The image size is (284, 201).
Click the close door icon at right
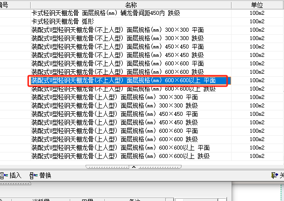pyautogui.click(x=274, y=175)
